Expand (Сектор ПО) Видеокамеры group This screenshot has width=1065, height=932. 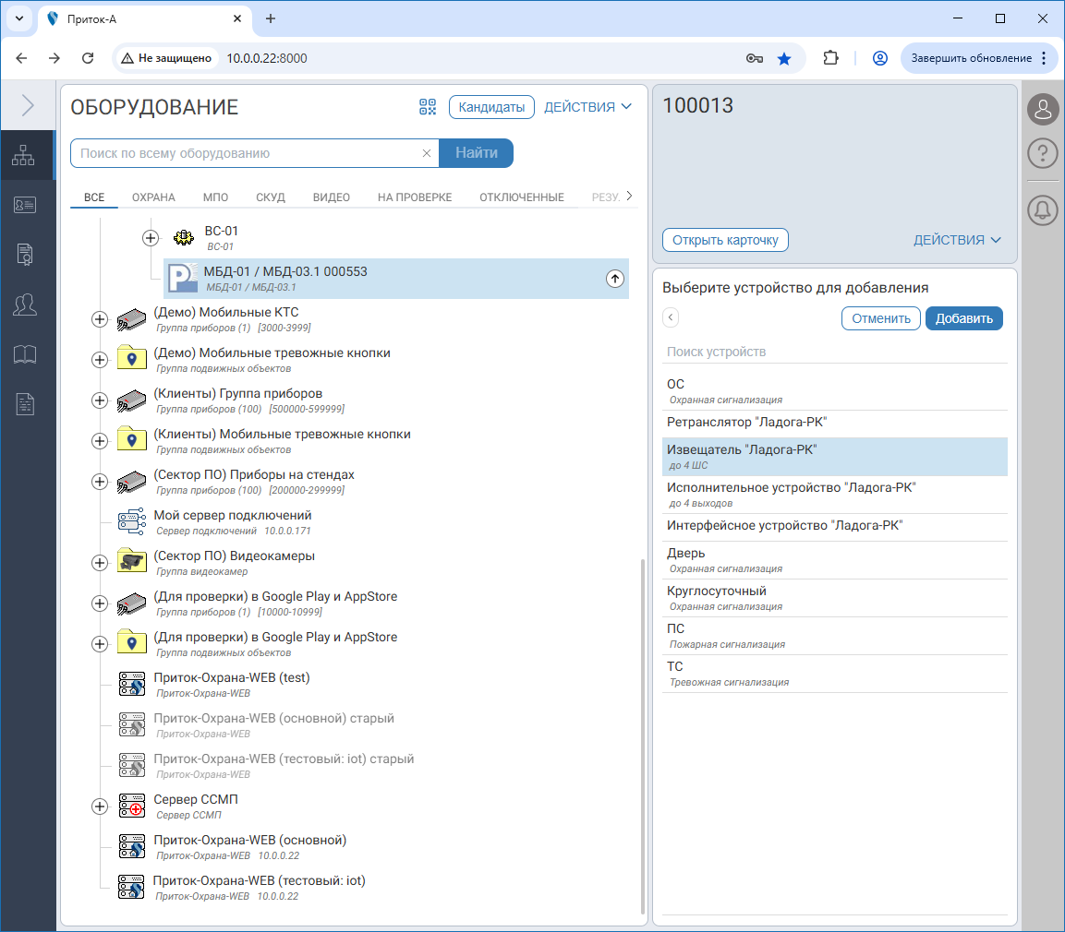pos(100,563)
